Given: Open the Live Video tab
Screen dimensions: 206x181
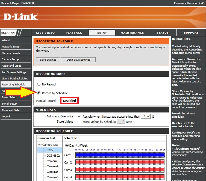Looking at the screenshot, I should (x=45, y=33).
